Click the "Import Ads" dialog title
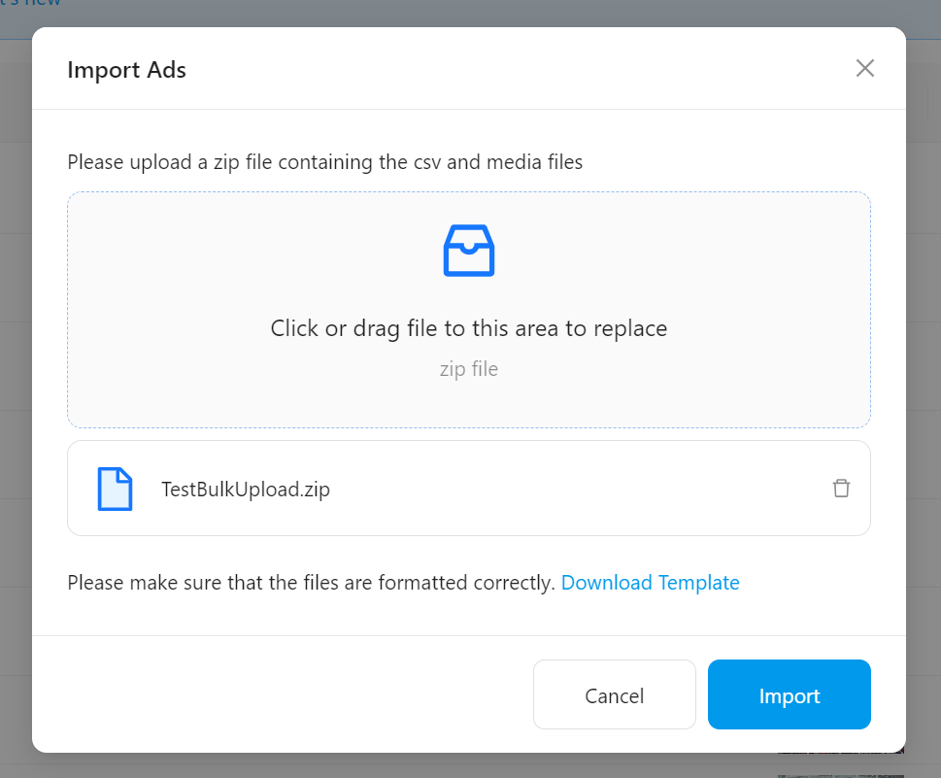941x778 pixels. [x=126, y=70]
